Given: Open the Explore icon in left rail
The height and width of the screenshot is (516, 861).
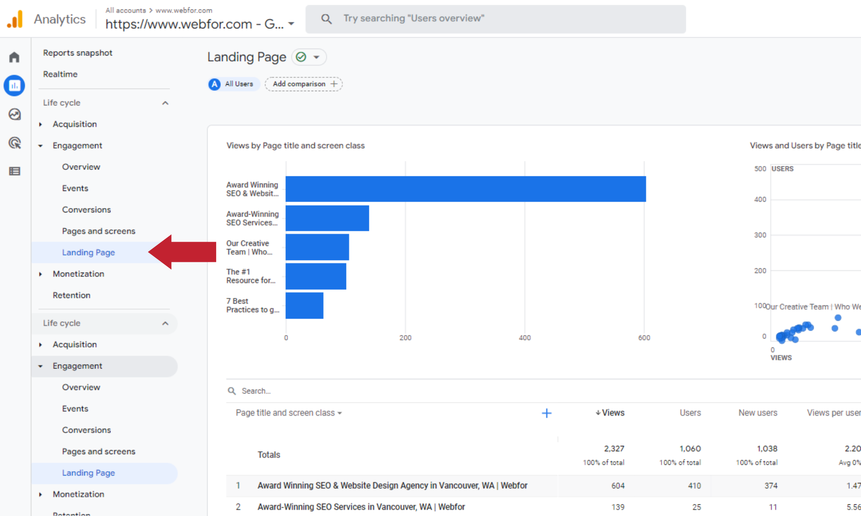Looking at the screenshot, I should tap(15, 114).
